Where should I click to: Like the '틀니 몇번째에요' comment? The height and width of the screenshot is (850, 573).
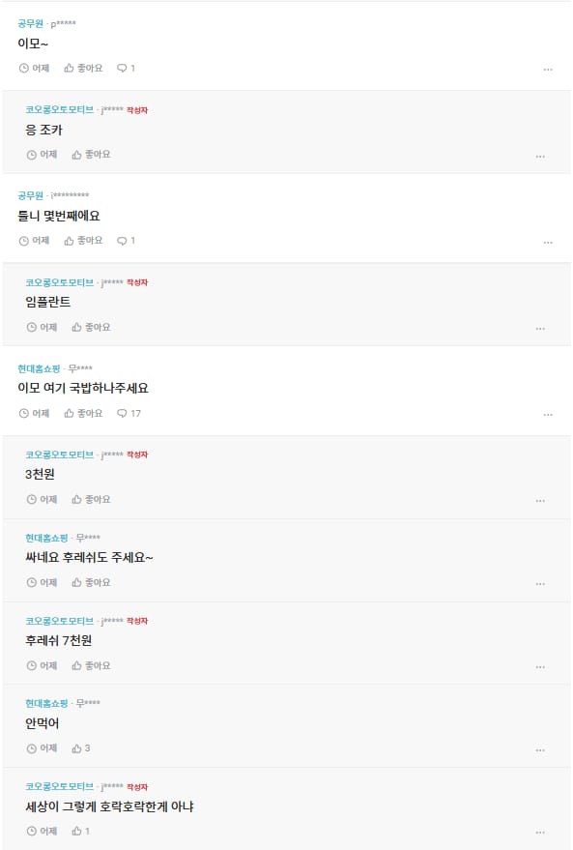coord(83,241)
